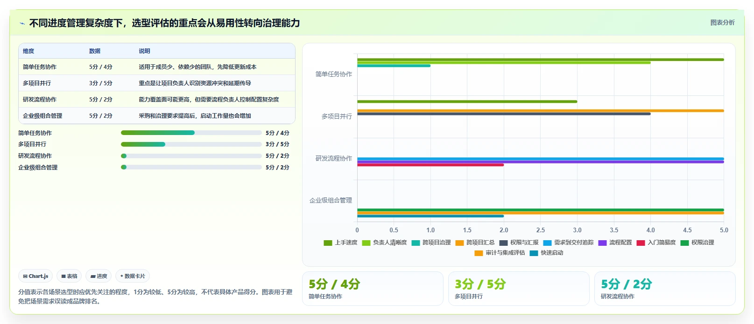Toggle the 流程配置 legend item
The height and width of the screenshot is (324, 754).
coord(615,243)
